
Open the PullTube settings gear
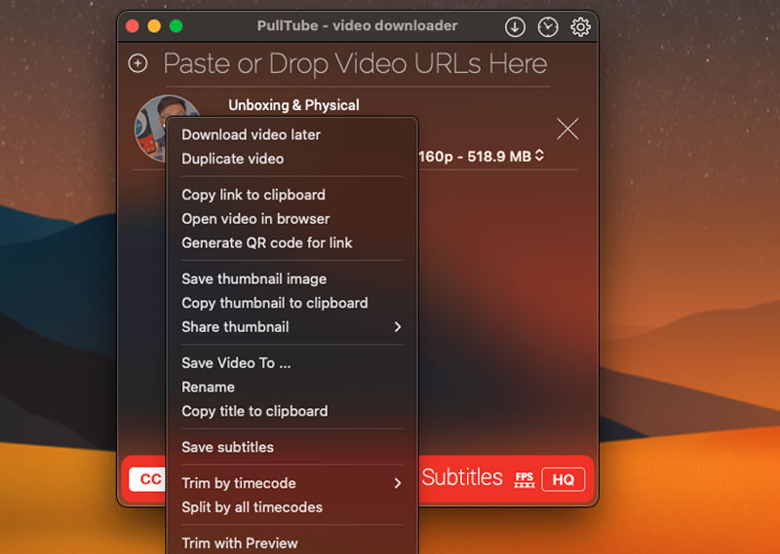[x=580, y=27]
